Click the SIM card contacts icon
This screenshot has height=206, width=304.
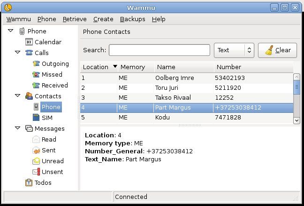[x=36, y=118]
